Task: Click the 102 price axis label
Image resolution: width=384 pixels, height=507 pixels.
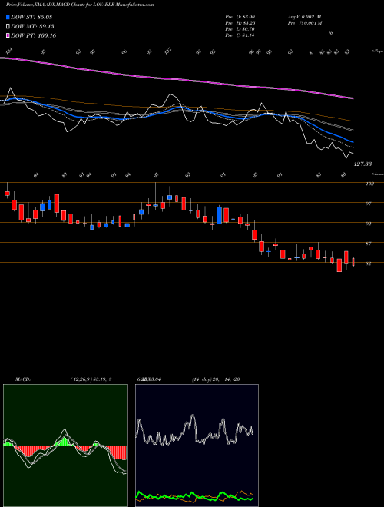Action: [x=370, y=184]
